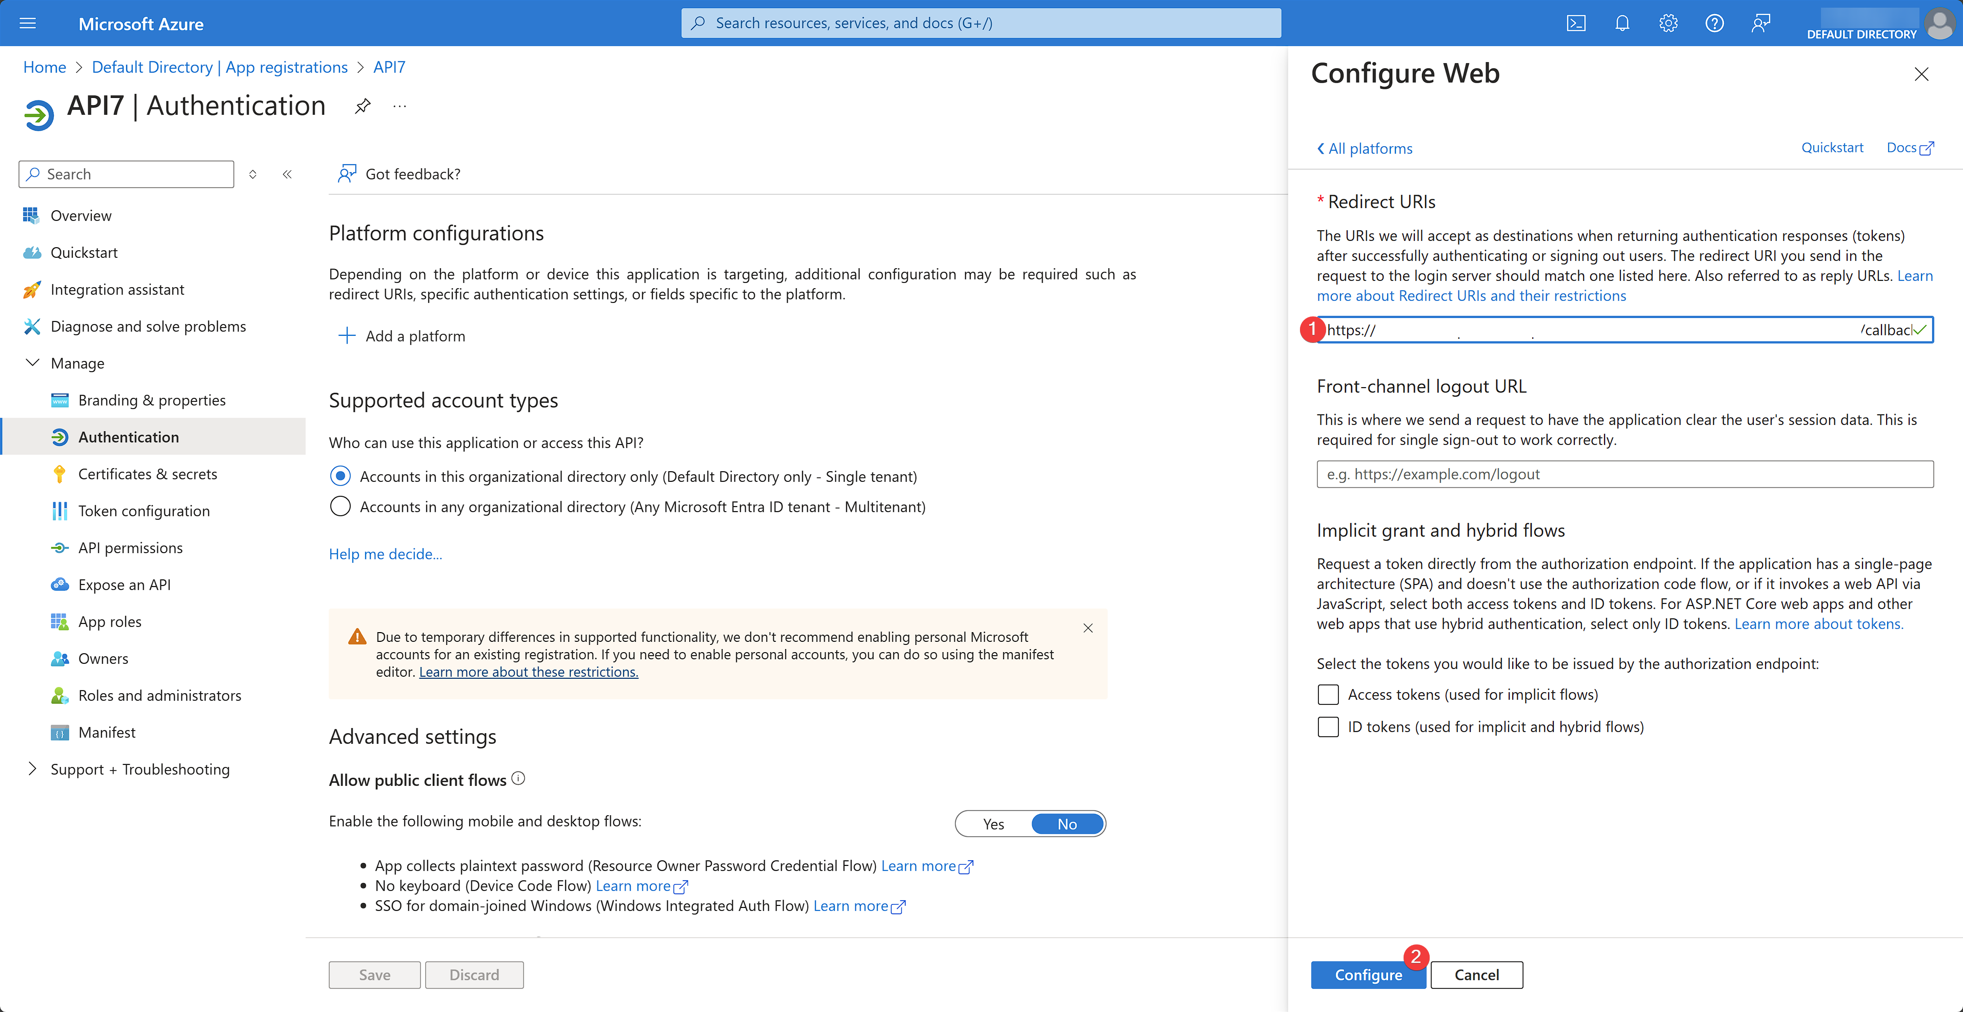Image resolution: width=1963 pixels, height=1012 pixels.
Task: Click the Discard button
Action: [x=474, y=975]
